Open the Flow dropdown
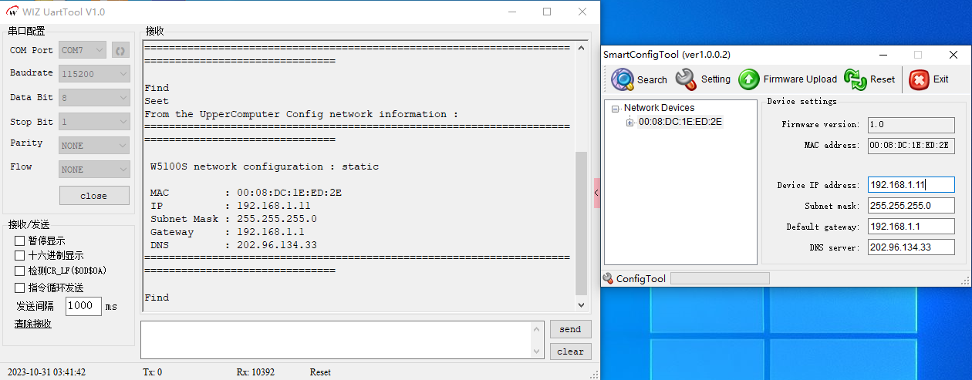Screen dimensions: 972x380 pyautogui.click(x=95, y=169)
